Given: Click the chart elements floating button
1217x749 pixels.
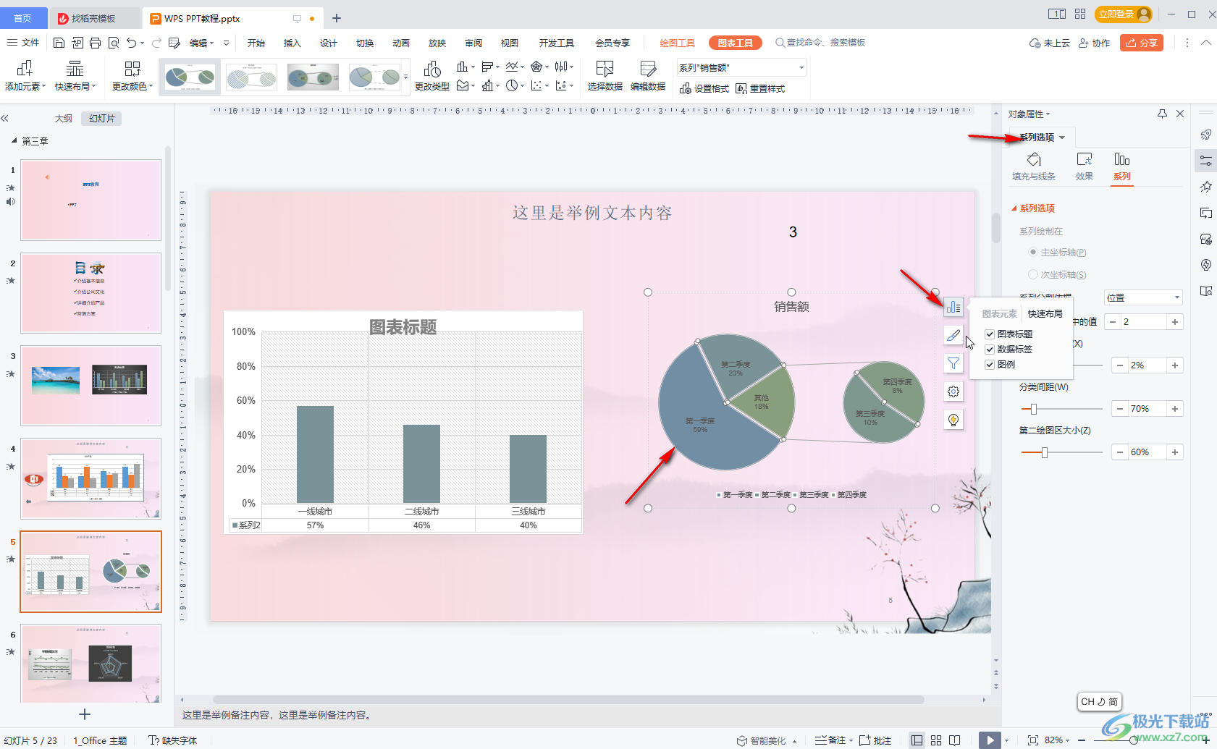Looking at the screenshot, I should [953, 307].
